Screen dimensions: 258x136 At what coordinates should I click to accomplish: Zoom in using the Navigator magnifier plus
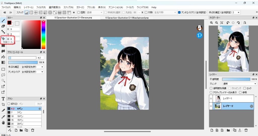tap(211, 23)
